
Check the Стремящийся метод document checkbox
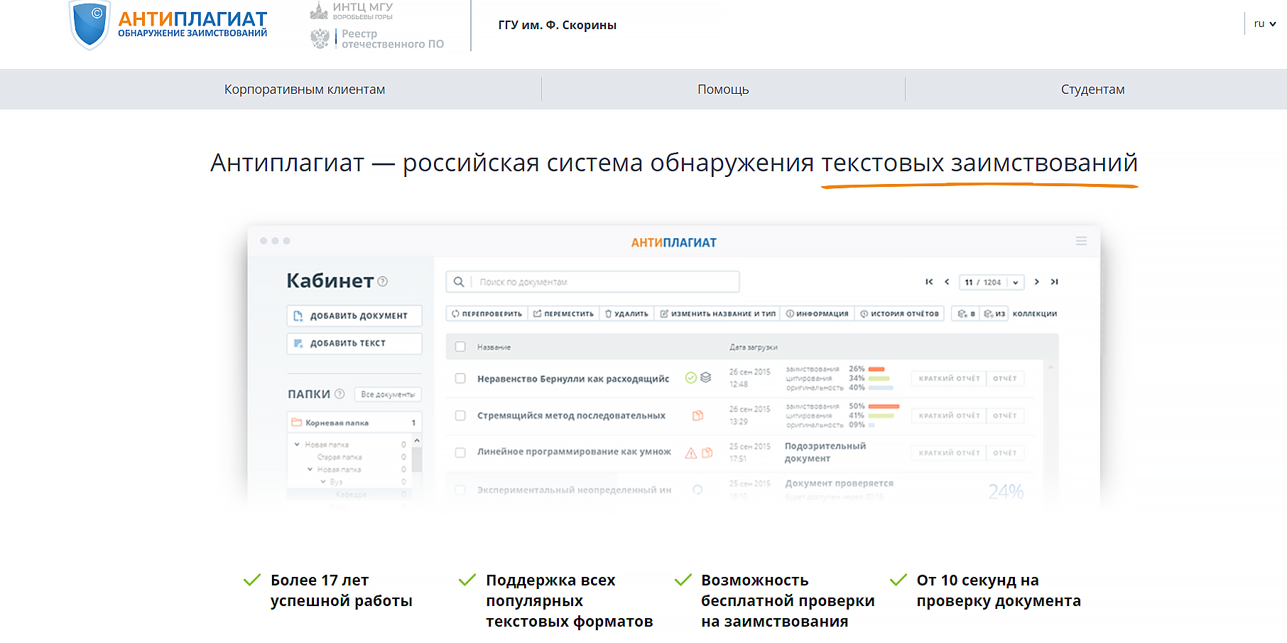460,416
